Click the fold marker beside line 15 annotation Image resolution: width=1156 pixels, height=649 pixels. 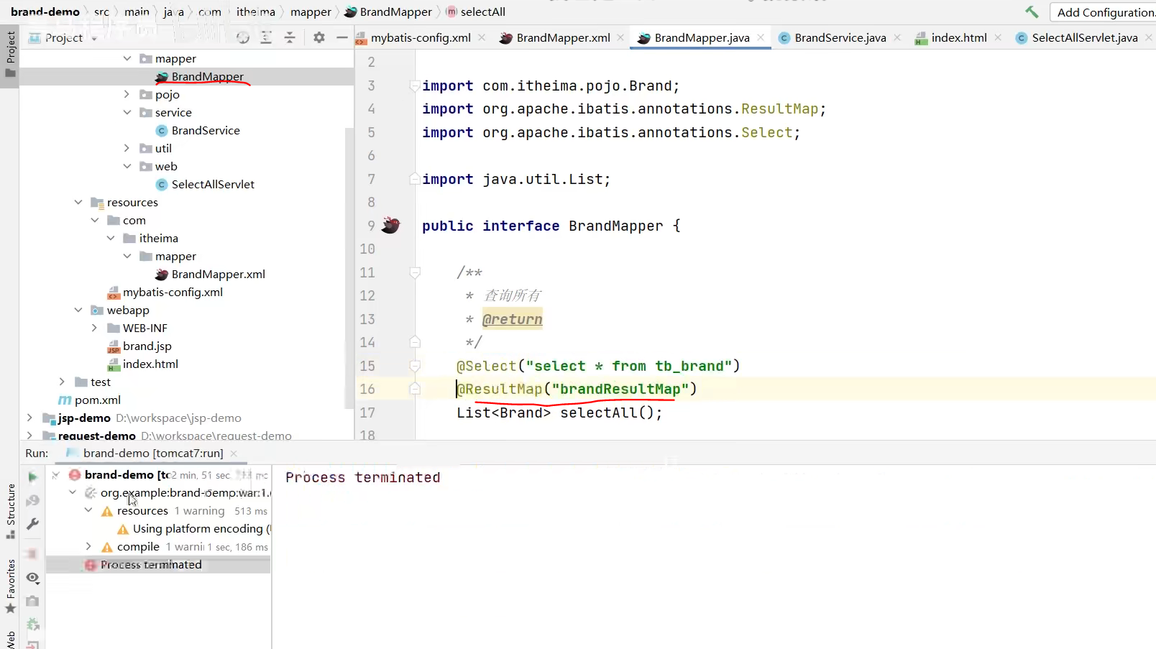(x=415, y=366)
